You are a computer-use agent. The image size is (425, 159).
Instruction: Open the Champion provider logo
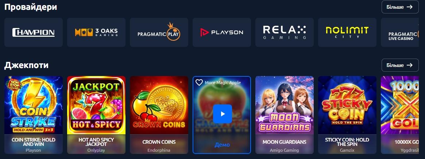pyautogui.click(x=34, y=32)
